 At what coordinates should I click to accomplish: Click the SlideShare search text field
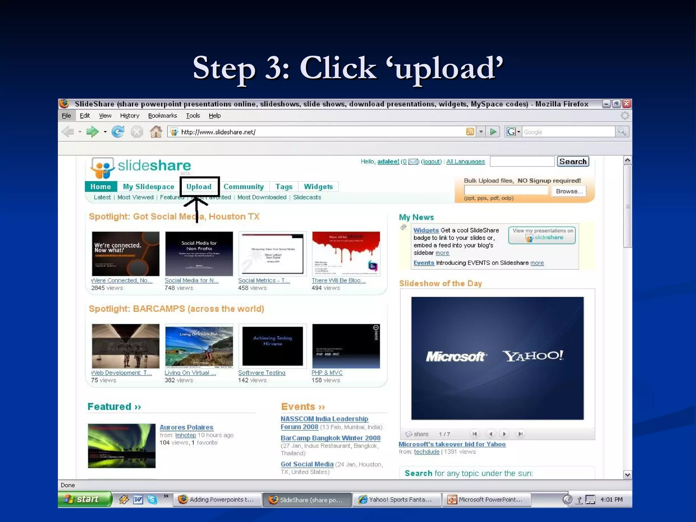[x=522, y=161]
